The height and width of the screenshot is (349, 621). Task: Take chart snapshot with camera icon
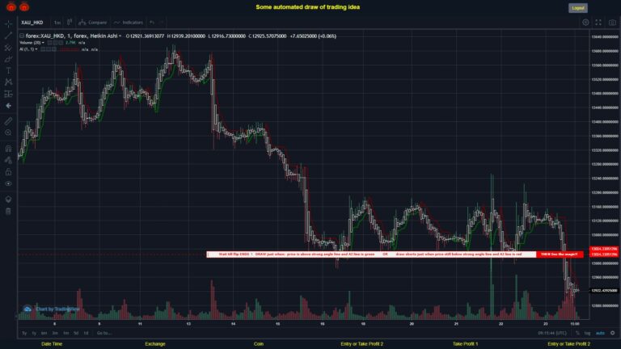[612, 23]
